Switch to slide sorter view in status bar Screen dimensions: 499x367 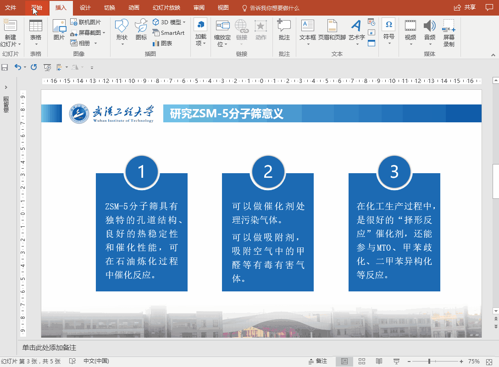[x=362, y=362]
